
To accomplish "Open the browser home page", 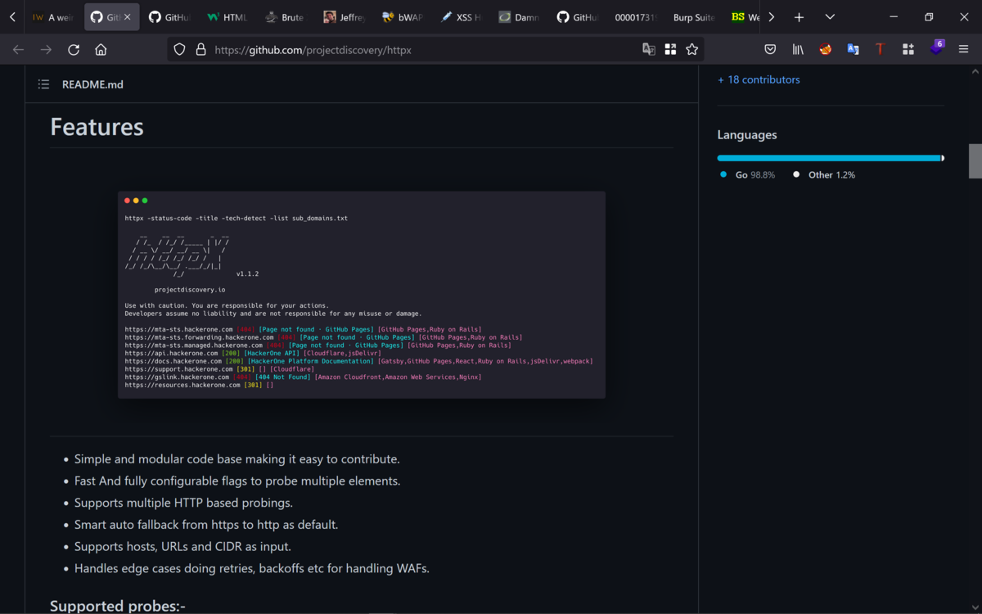I will pyautogui.click(x=101, y=50).
